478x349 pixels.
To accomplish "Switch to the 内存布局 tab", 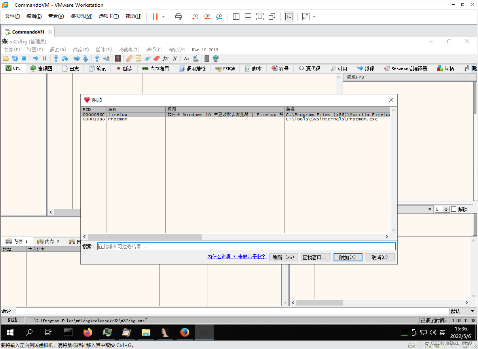I will click(156, 69).
